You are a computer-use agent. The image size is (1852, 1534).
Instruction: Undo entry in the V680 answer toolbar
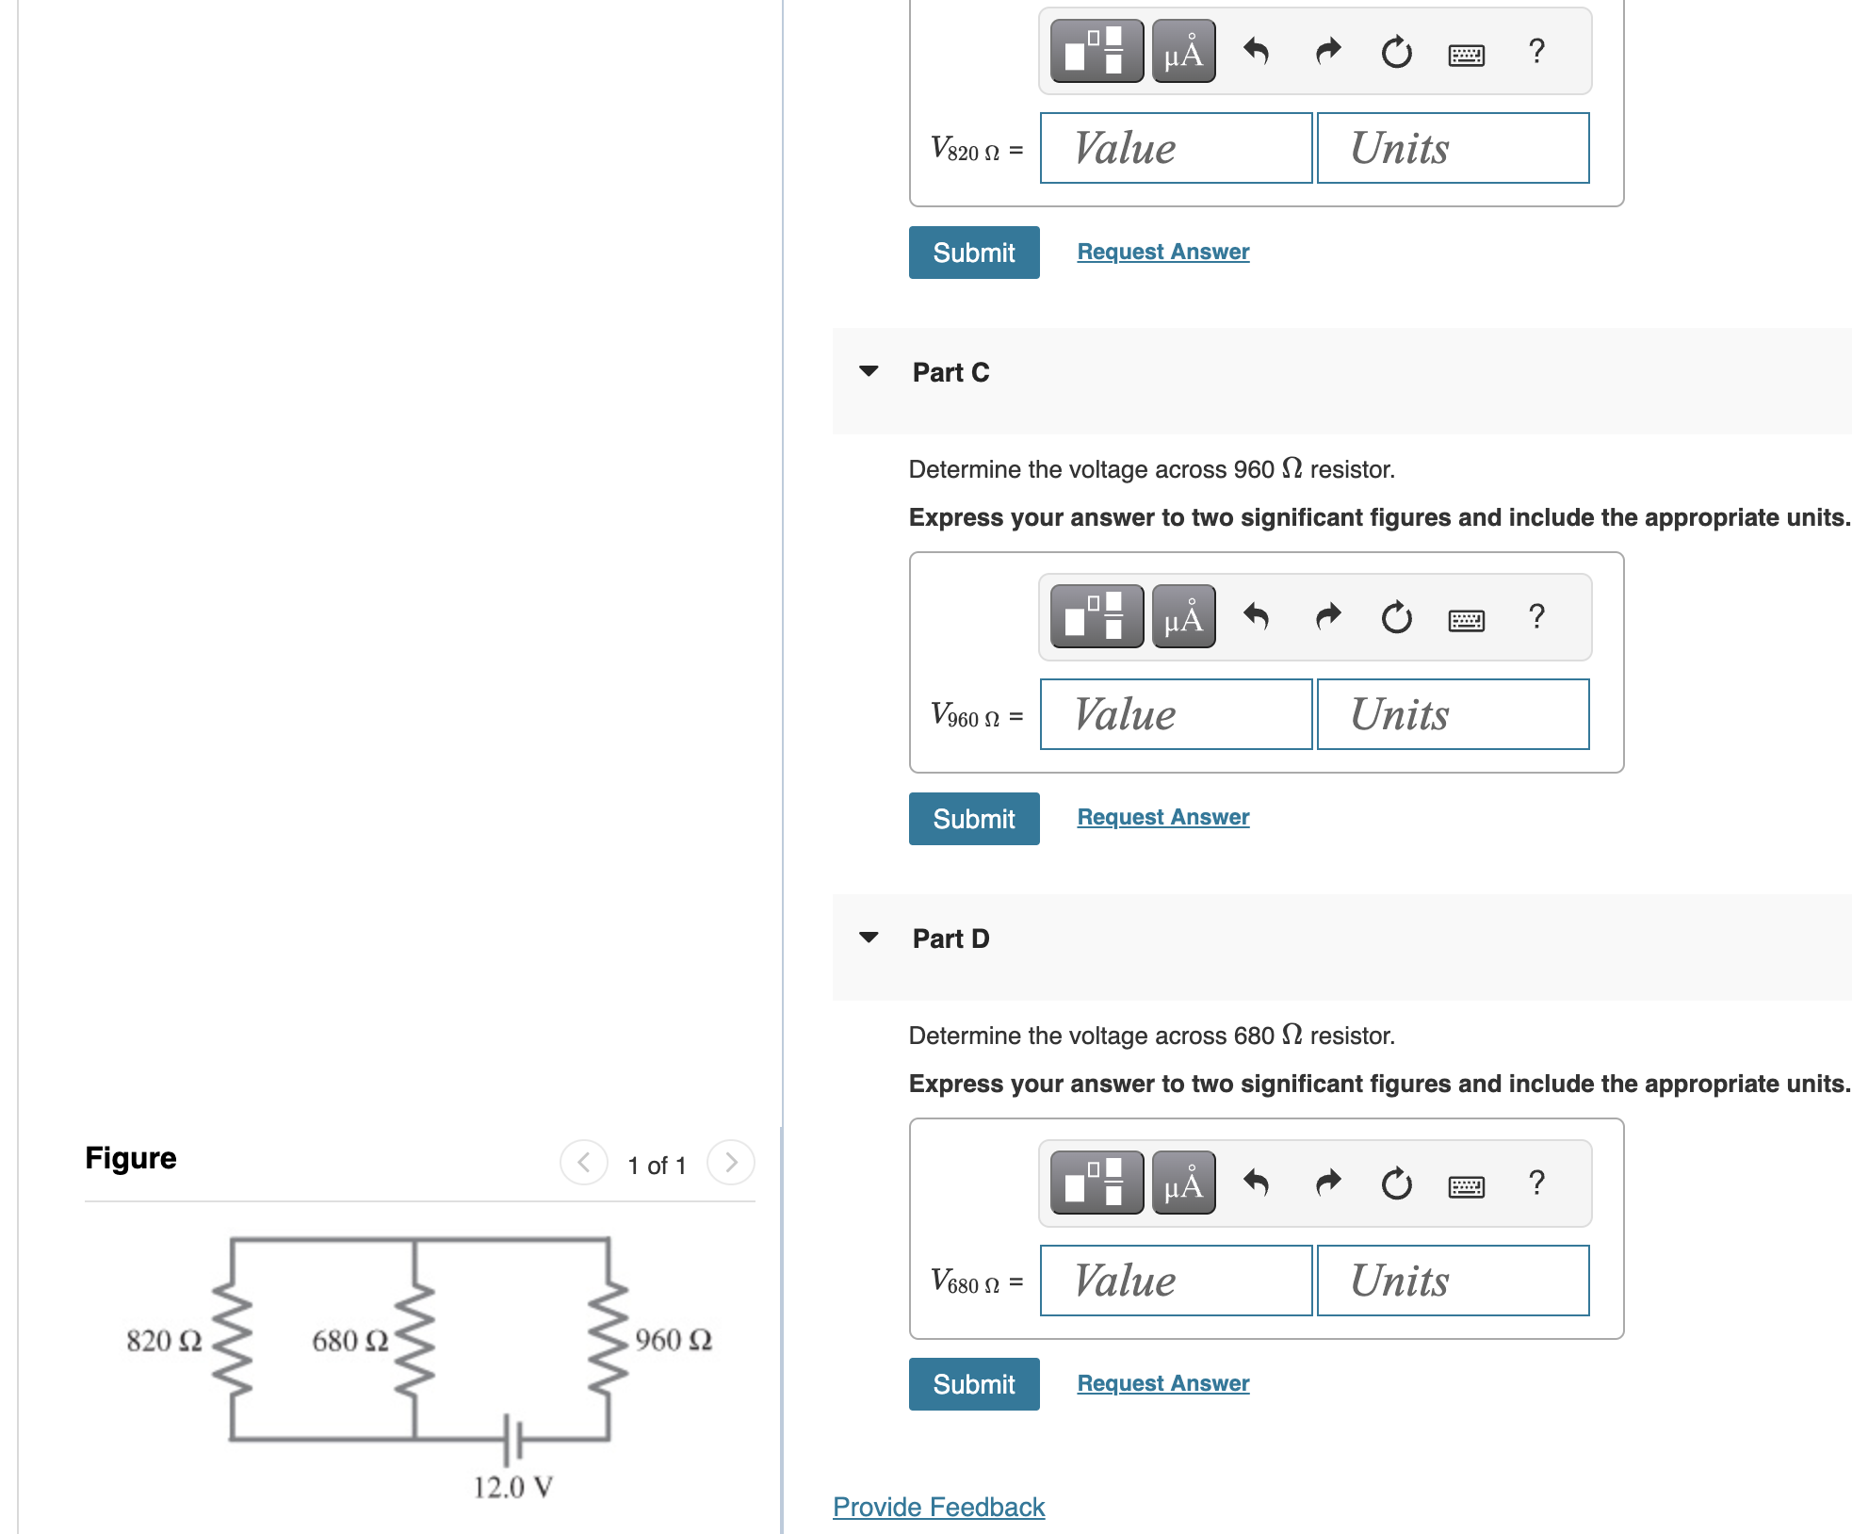[1258, 1184]
